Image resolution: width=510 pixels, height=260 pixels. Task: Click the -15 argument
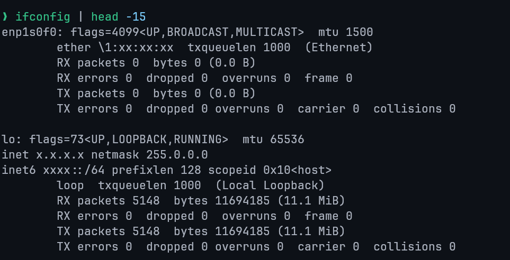pos(136,17)
